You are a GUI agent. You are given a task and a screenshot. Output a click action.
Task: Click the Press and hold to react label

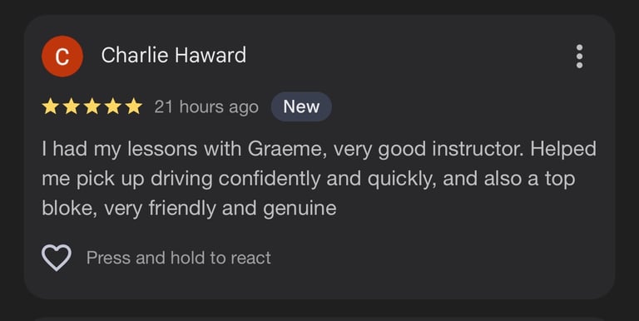pos(179,258)
